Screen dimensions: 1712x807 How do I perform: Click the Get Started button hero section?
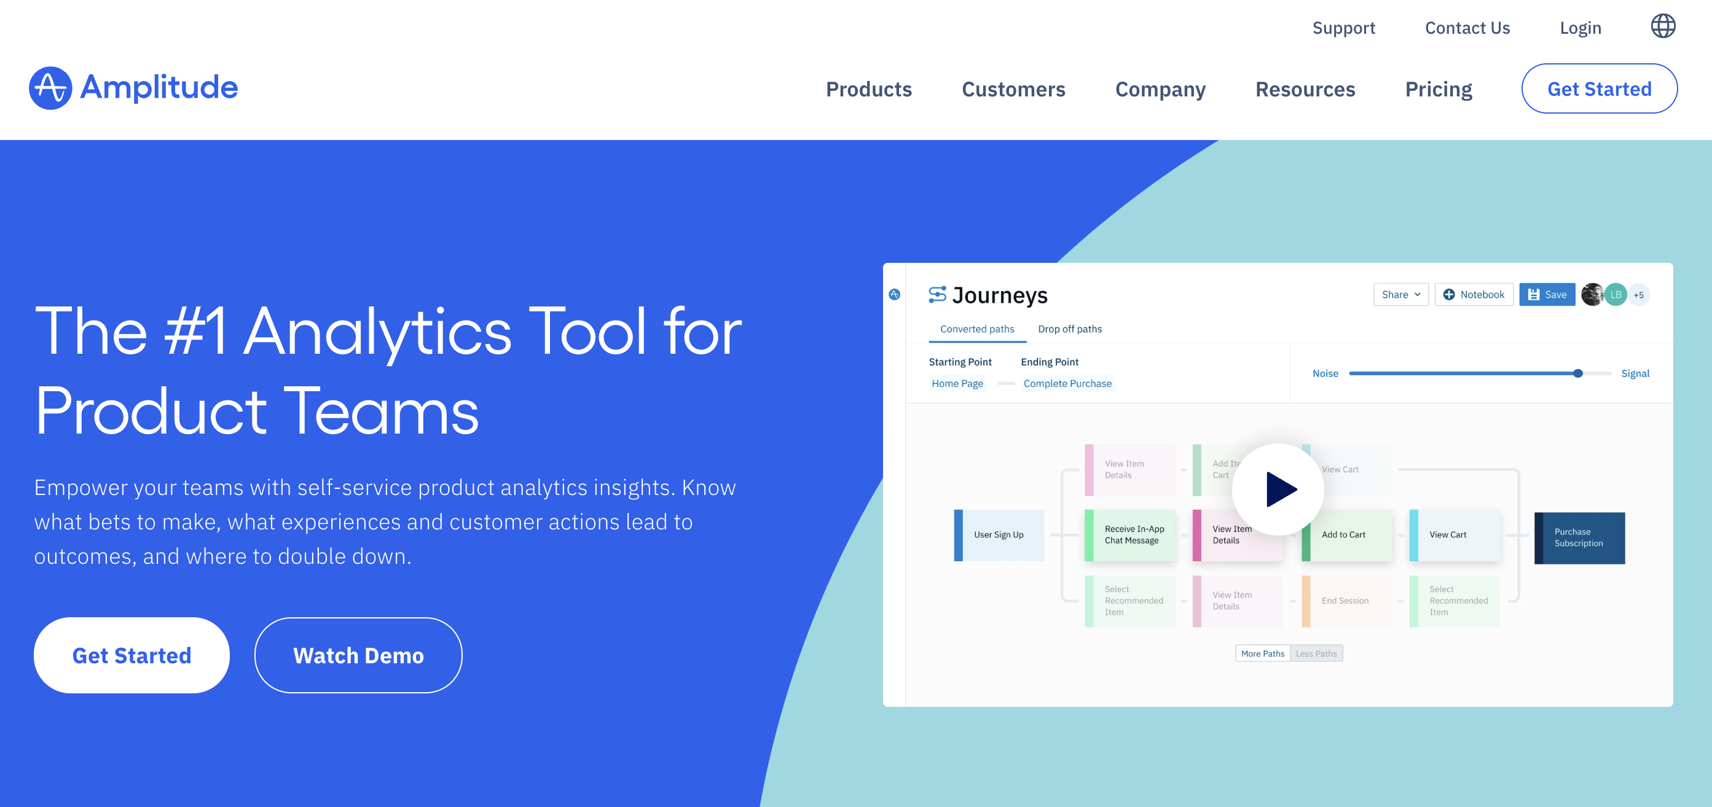[131, 655]
